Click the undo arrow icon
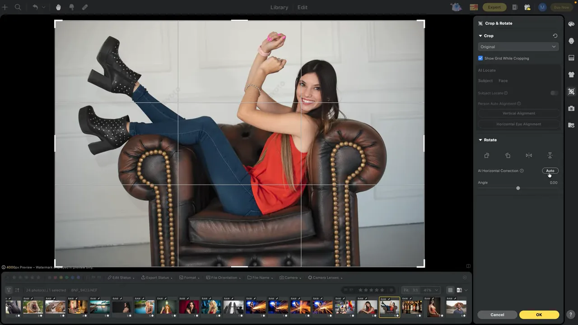578x325 pixels. click(36, 7)
